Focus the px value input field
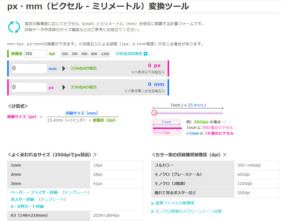 [29, 87]
